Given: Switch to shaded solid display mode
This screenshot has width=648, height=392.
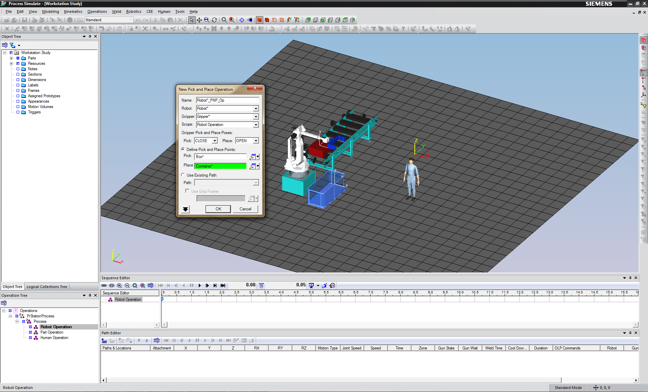Looking at the screenshot, I should coord(260,20).
